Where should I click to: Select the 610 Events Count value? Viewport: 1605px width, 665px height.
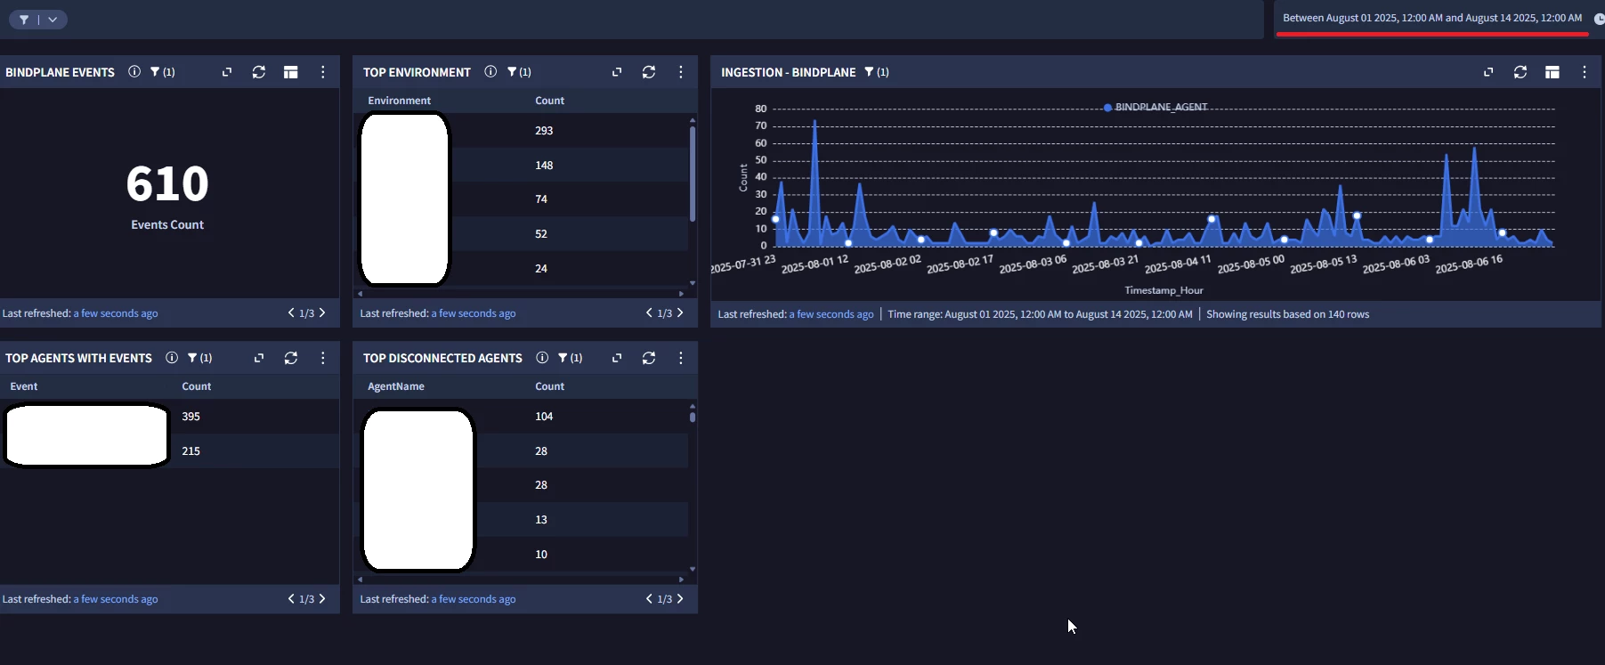tap(167, 183)
